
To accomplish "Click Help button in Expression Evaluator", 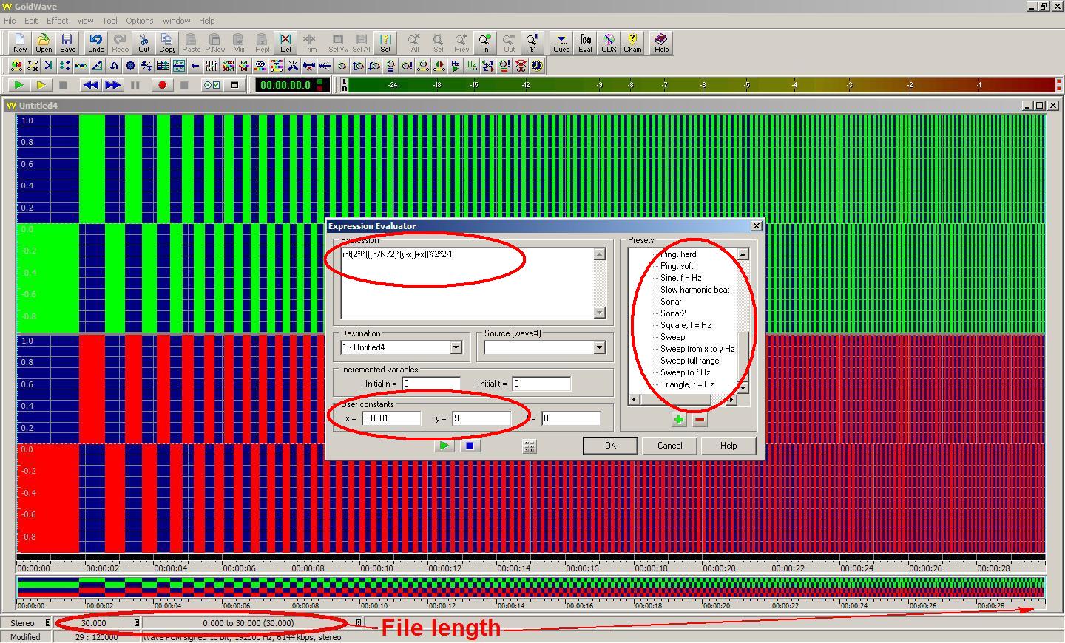I will (728, 446).
